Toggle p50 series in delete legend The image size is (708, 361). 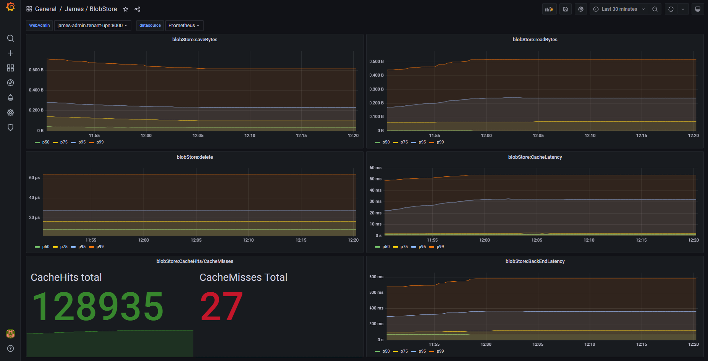point(46,247)
